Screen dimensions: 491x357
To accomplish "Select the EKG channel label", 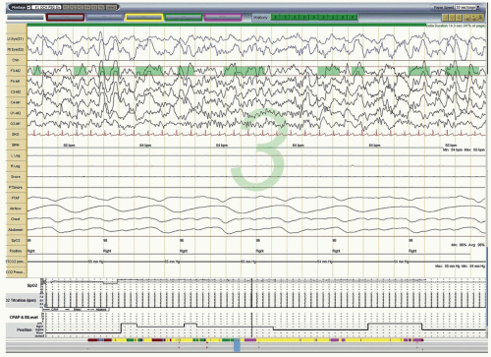I will tap(16, 134).
